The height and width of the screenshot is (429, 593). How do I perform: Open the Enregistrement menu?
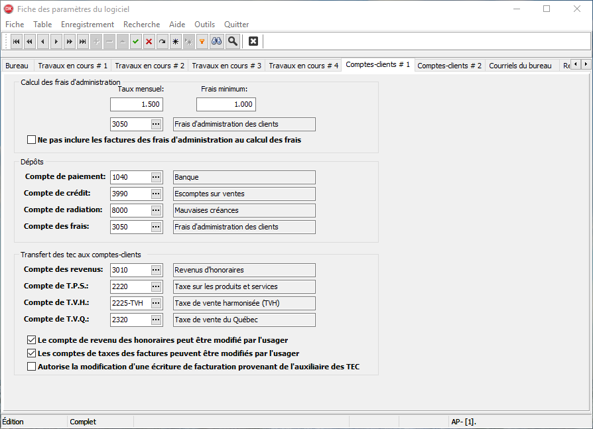tap(88, 24)
